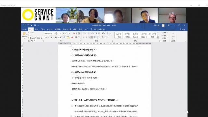This screenshot has height=117, width=208.
Task: Apply the 標準 (Normal) style
Action: point(119,35)
